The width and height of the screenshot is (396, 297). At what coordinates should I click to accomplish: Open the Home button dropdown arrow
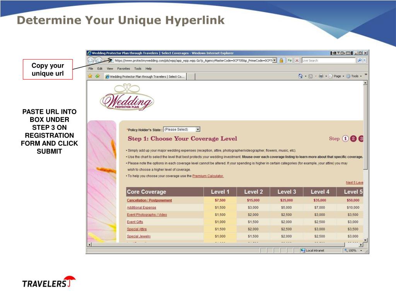pos(306,76)
